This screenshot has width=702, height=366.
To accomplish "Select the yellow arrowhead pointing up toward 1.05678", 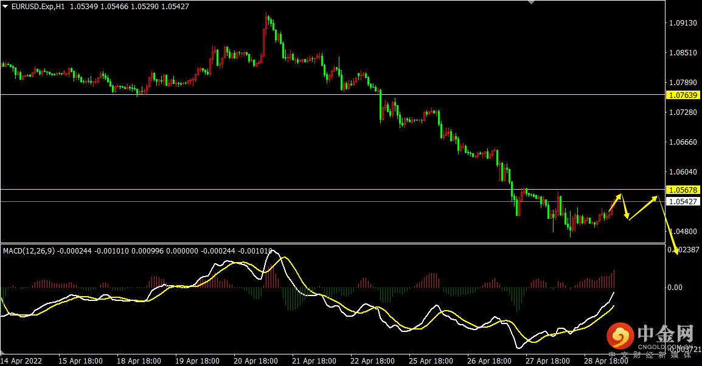I will click(618, 196).
